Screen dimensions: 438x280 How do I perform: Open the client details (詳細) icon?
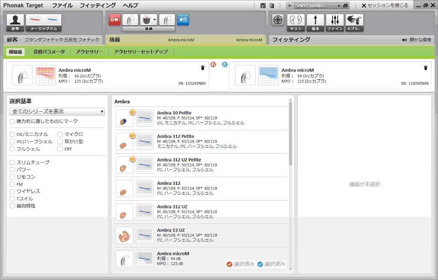15,23
